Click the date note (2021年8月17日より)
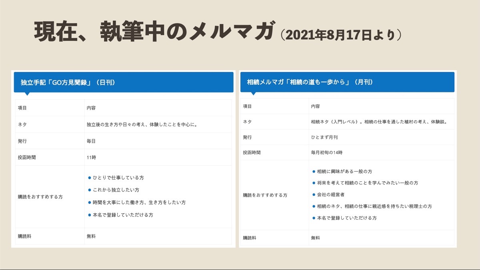 point(341,35)
